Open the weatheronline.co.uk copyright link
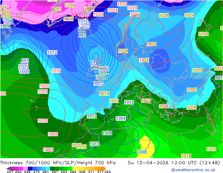Screen dimensions: 223x173 193,170
